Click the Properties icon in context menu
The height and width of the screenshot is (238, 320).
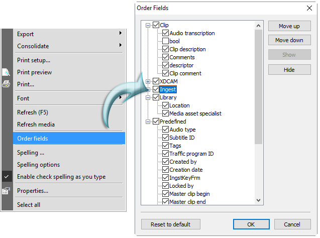tap(6, 191)
